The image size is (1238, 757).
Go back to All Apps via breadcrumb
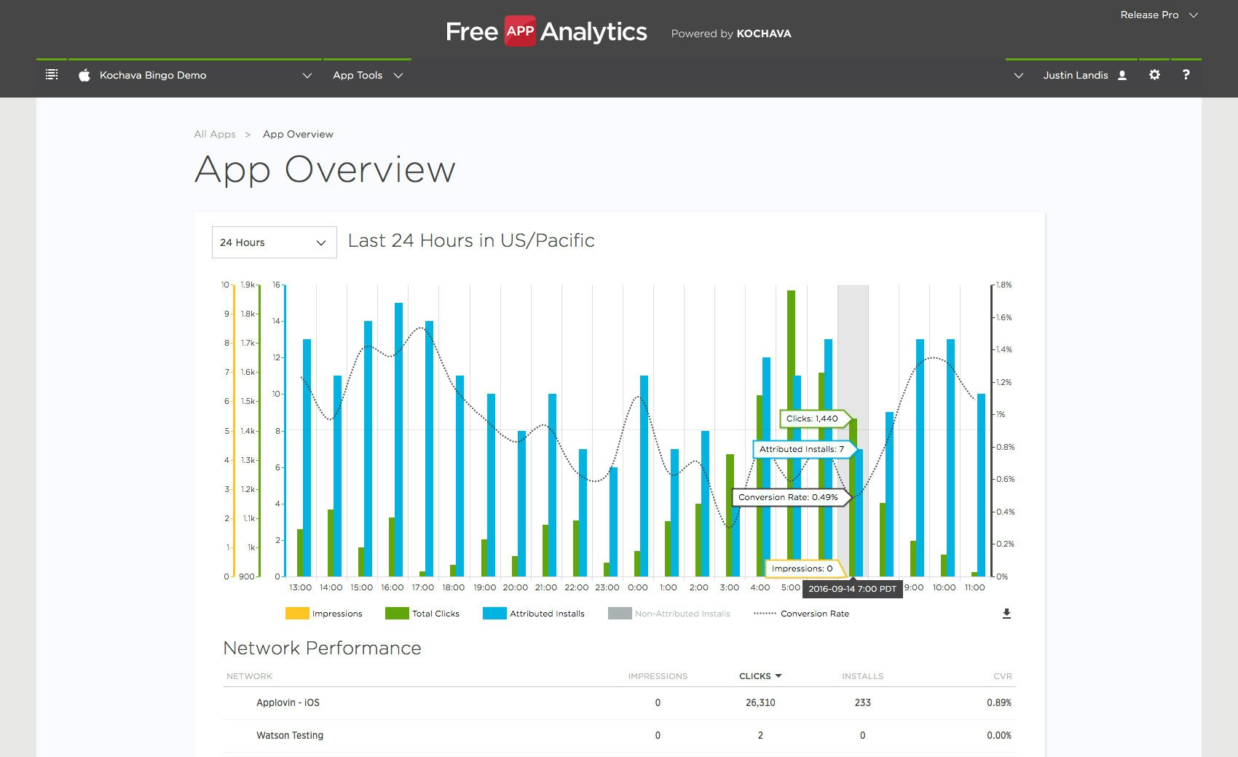coord(215,134)
